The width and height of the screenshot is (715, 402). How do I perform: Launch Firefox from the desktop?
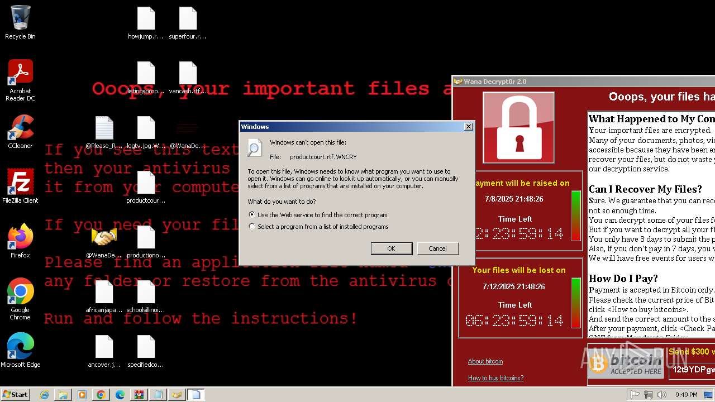point(20,241)
